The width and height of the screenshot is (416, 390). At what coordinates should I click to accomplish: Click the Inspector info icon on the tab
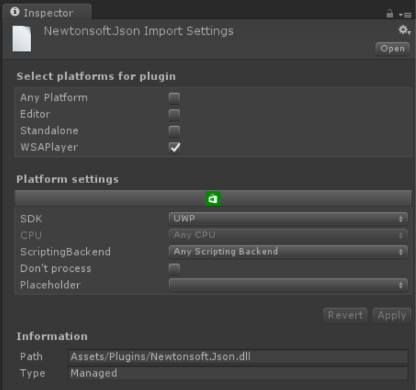(15, 12)
